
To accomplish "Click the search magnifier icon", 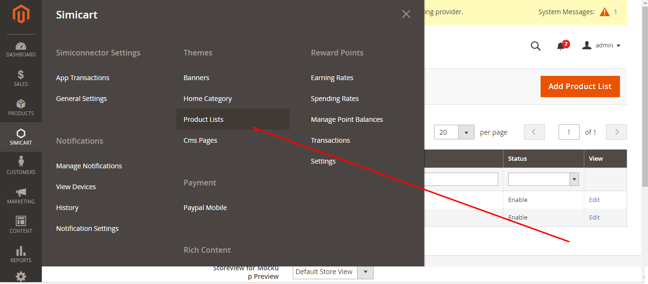I will pyautogui.click(x=535, y=46).
